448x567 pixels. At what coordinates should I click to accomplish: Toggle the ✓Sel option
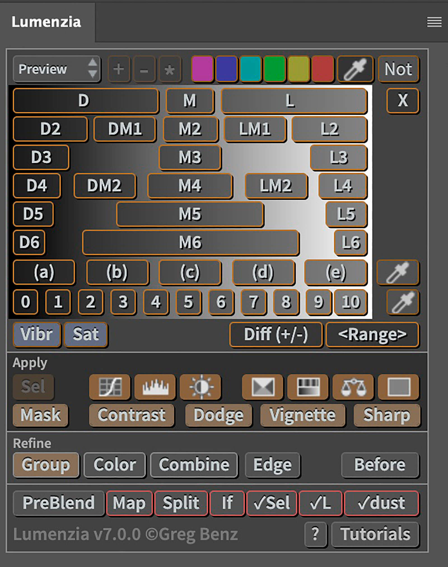click(271, 503)
